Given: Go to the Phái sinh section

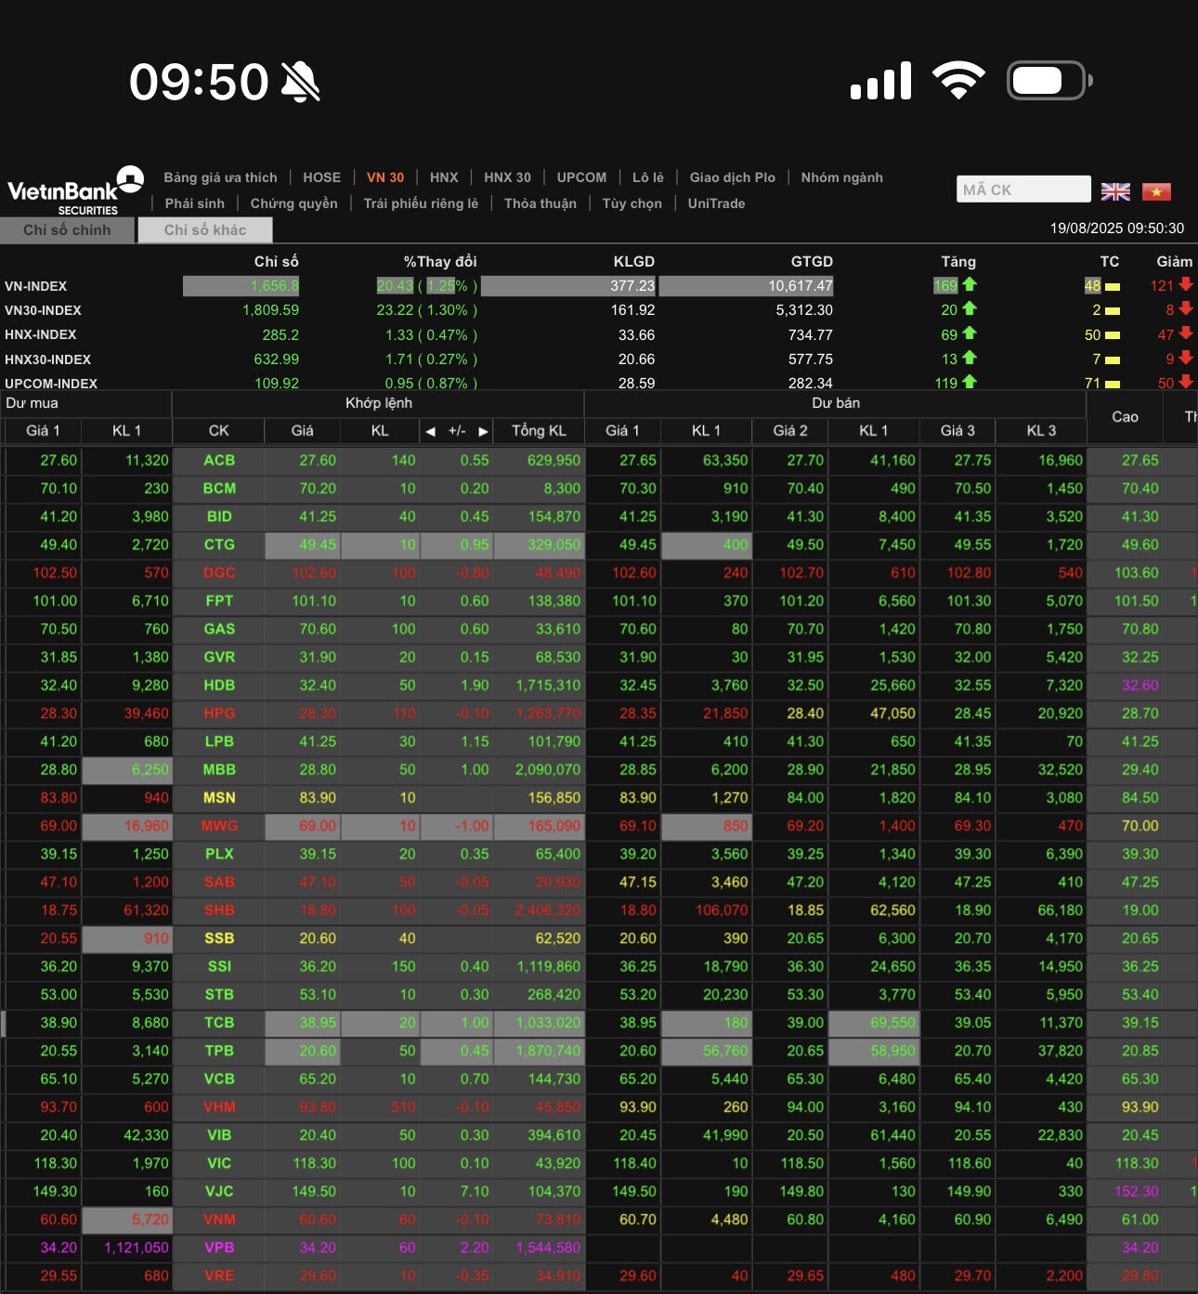Looking at the screenshot, I should [x=195, y=203].
